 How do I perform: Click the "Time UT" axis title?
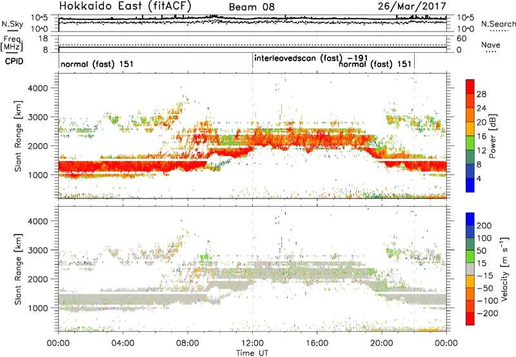click(252, 353)
